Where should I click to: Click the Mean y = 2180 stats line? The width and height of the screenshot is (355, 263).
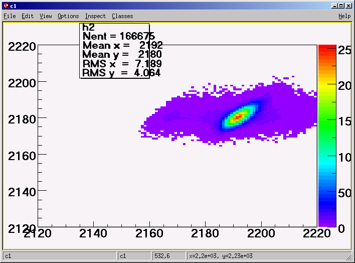(x=122, y=54)
